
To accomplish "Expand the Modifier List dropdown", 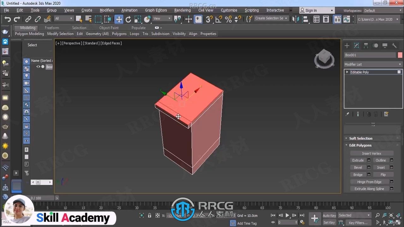I will tap(373, 64).
